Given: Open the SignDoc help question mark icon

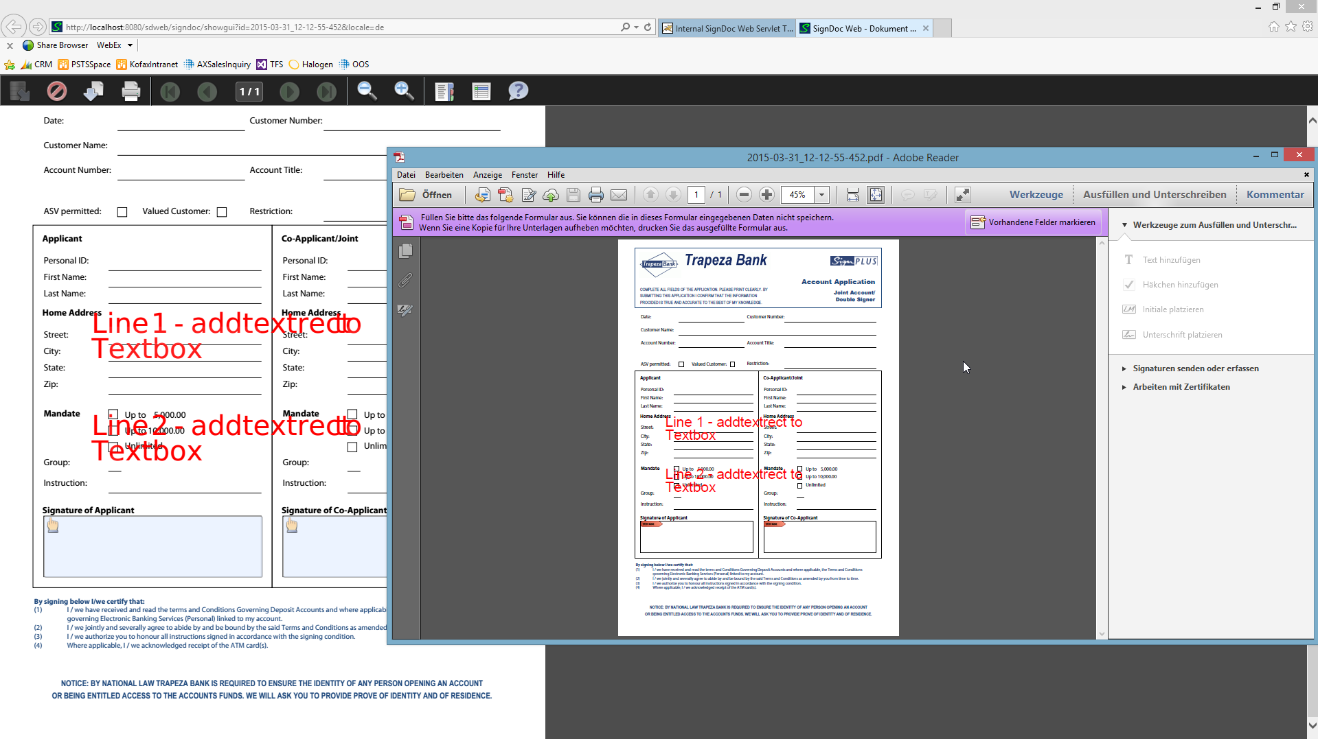Looking at the screenshot, I should point(519,91).
